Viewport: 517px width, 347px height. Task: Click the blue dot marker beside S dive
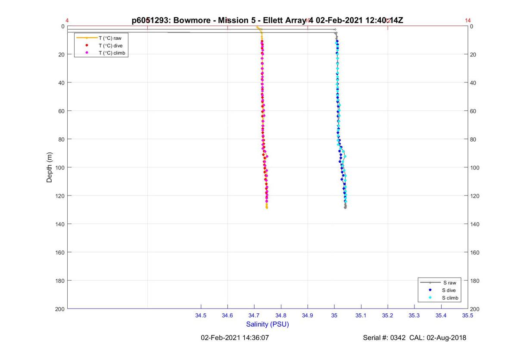tap(430, 290)
